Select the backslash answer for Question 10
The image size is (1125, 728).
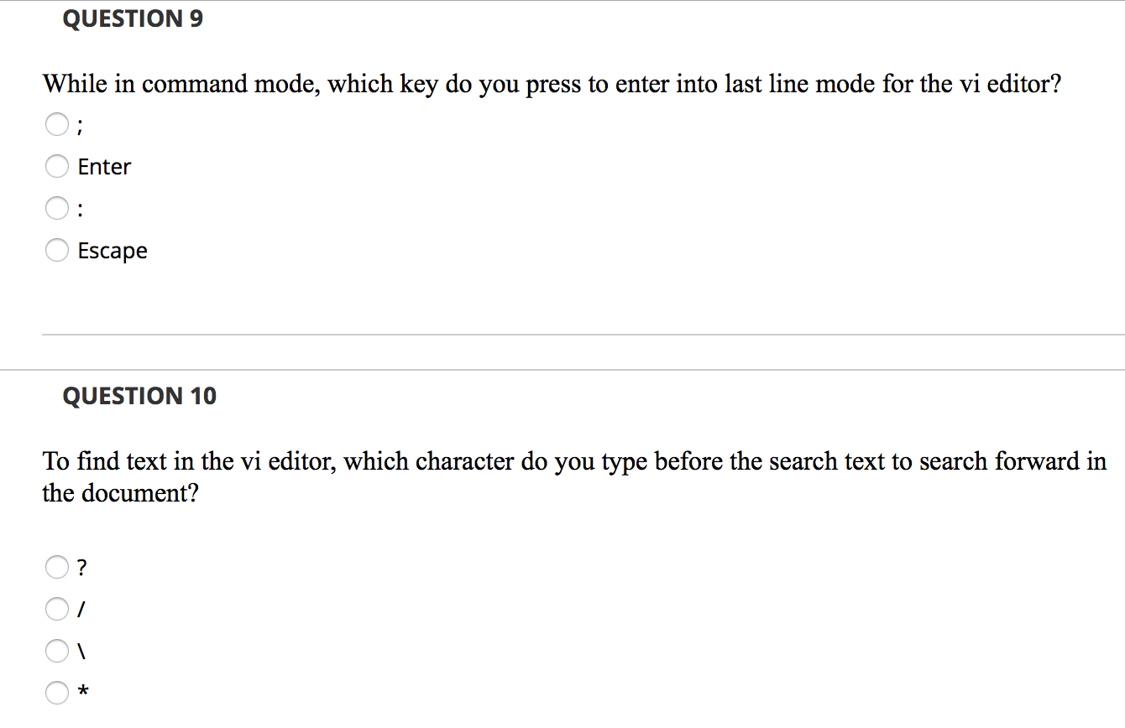tap(57, 651)
